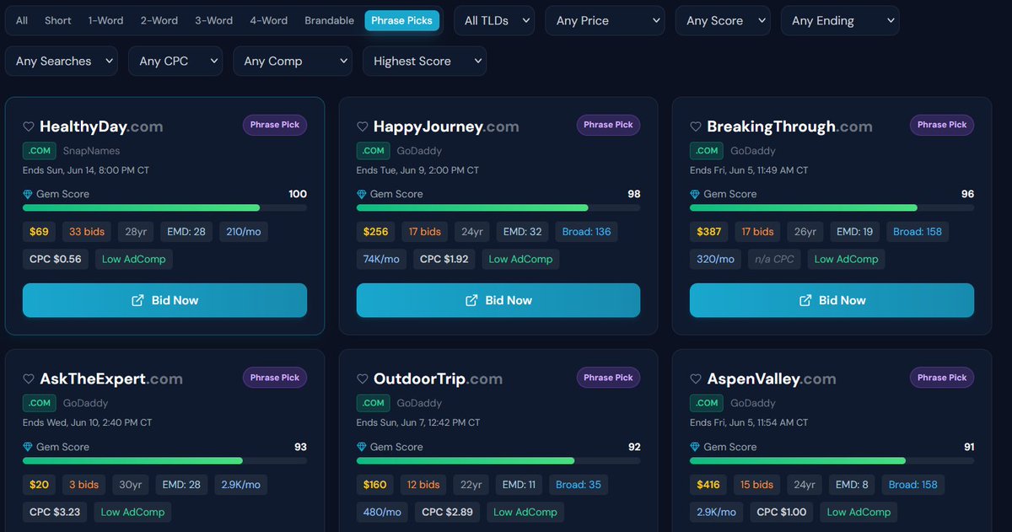Image resolution: width=1012 pixels, height=532 pixels.
Task: Favorite AskTheExpert.com with the heart icon
Action: 28,379
